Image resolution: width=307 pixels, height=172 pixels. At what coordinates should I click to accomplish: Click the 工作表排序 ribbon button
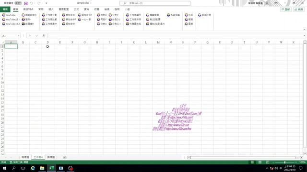[x=133, y=20]
